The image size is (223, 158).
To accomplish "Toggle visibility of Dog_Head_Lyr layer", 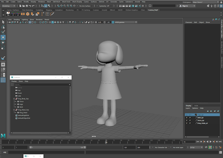I will click(186, 123).
